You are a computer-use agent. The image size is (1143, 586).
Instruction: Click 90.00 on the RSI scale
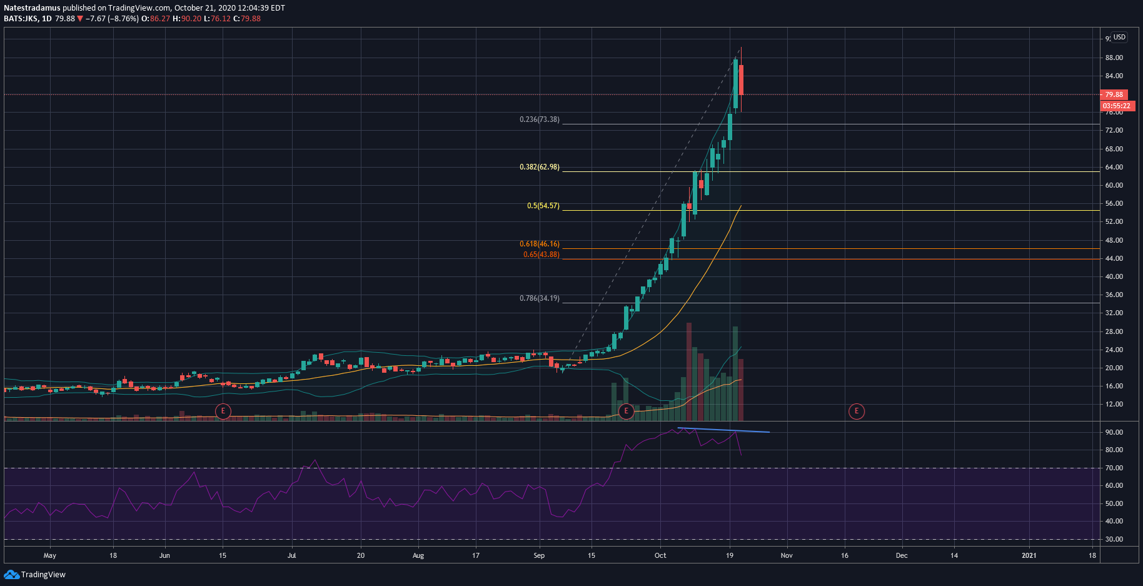tap(1114, 432)
